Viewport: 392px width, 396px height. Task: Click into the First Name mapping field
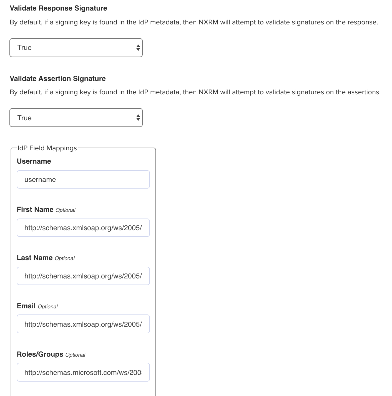pyautogui.click(x=83, y=228)
